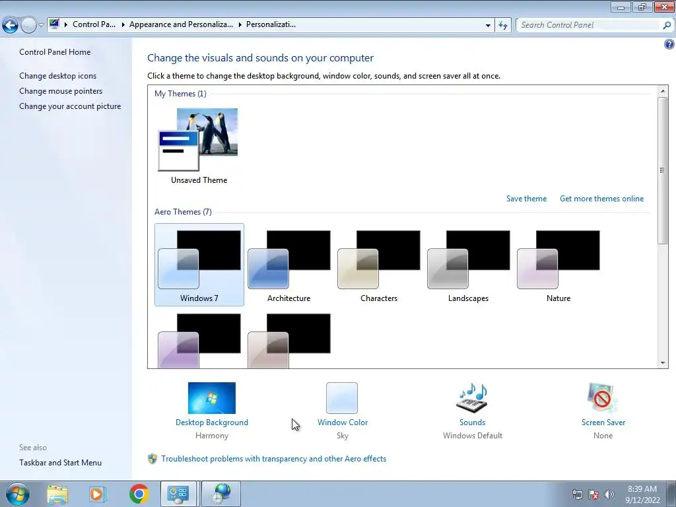The width and height of the screenshot is (676, 507).
Task: Open Change mouse pointers link
Action: (61, 91)
